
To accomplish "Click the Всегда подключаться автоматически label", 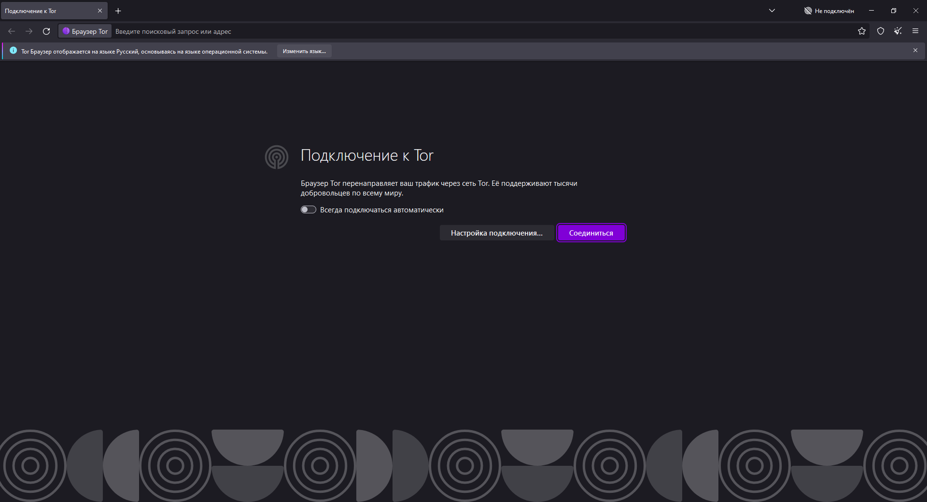I will (381, 210).
